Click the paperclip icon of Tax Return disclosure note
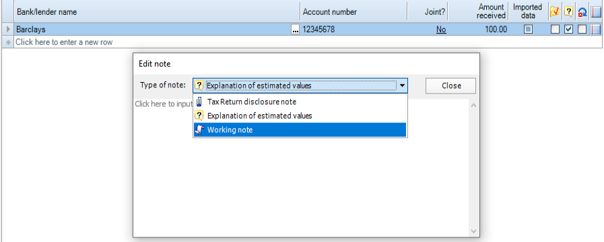This screenshot has width=604, height=242. [x=199, y=102]
